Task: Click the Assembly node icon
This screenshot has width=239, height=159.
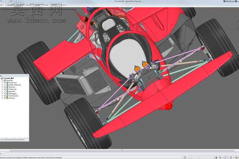Action: click(x=5, y=80)
